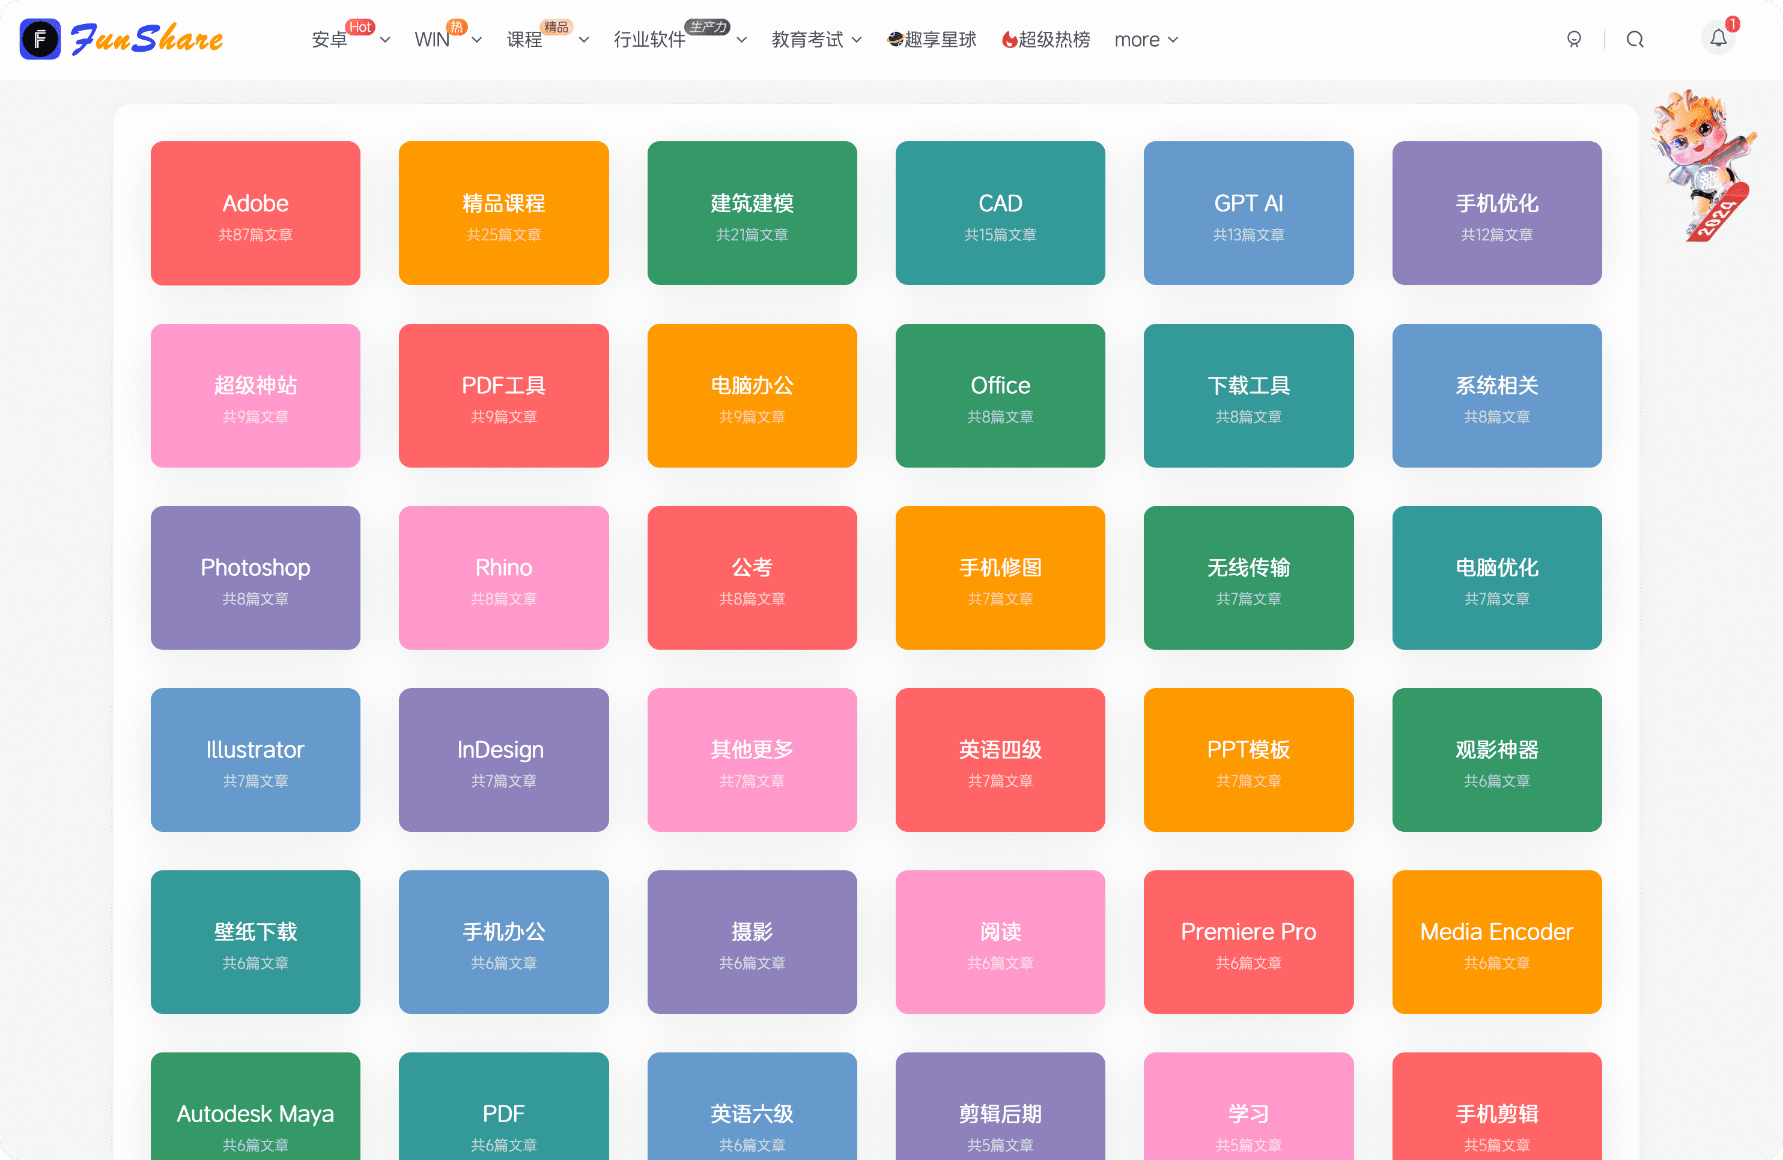Go to 趣享星球 page
This screenshot has width=1783, height=1160.
tap(931, 40)
